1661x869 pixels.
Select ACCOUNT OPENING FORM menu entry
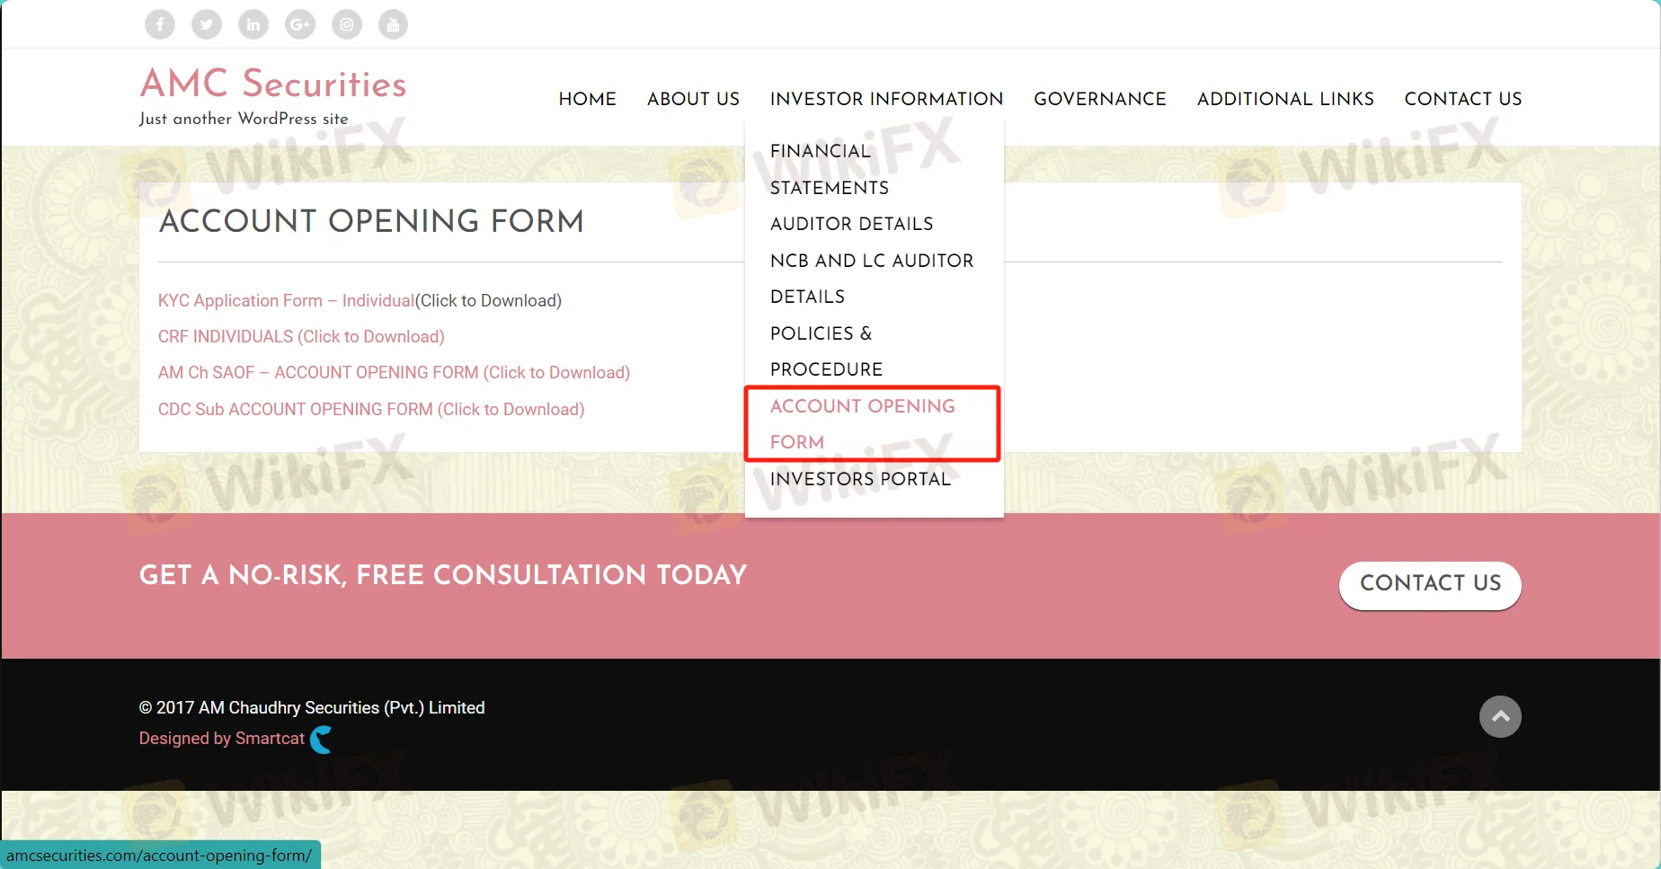point(862,423)
